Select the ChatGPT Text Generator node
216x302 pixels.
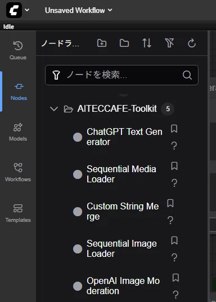click(x=124, y=137)
